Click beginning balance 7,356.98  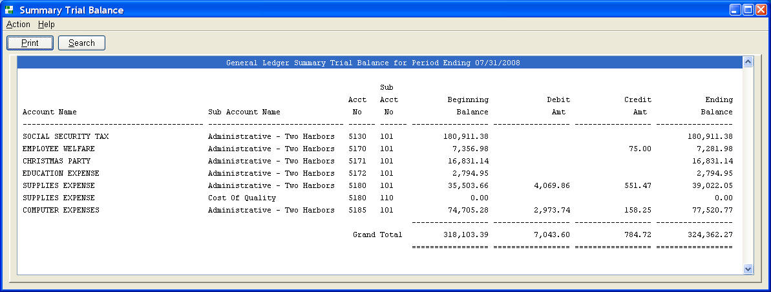tap(470, 149)
